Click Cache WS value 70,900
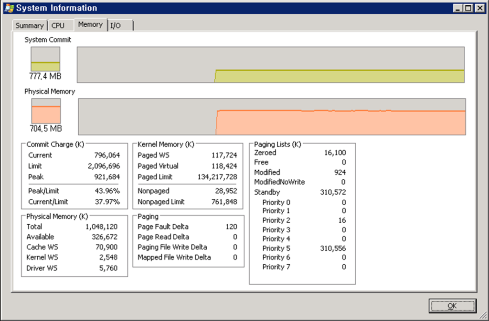Screen dimensions: 489x321 tap(106, 247)
